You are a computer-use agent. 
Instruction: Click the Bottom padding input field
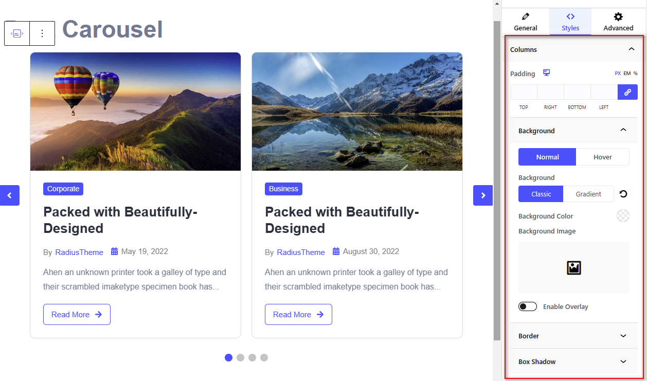577,92
